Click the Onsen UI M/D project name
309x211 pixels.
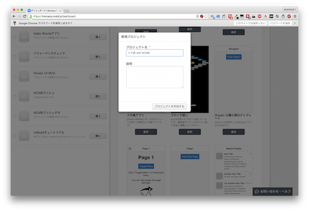[44, 73]
